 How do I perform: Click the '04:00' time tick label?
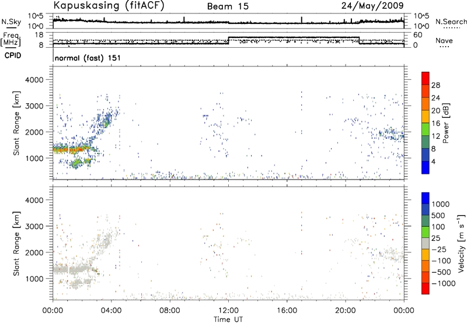[111, 311]
